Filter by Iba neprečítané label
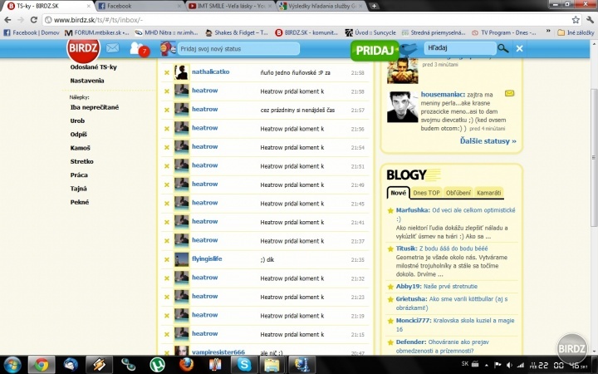Viewport: 598px width, 374px height. pyautogui.click(x=94, y=107)
